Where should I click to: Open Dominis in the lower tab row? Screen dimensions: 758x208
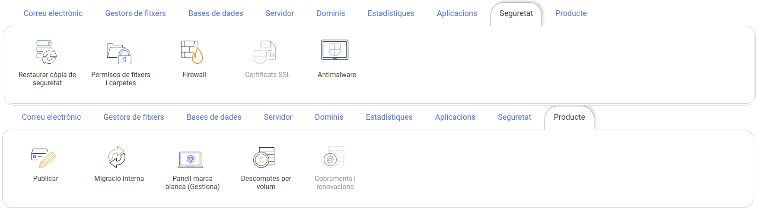[x=329, y=117]
